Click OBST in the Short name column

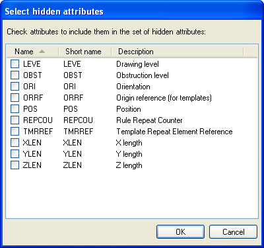(73, 75)
